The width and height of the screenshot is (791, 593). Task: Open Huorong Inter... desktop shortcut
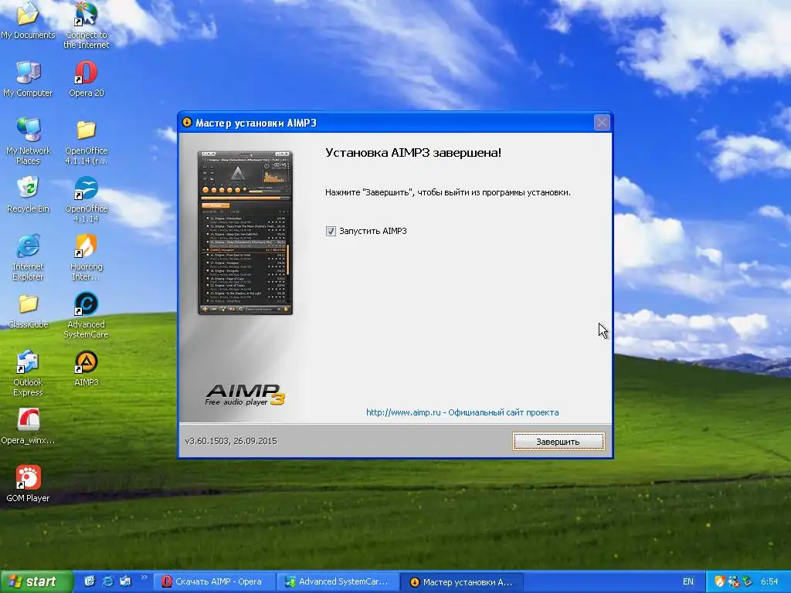click(x=87, y=257)
